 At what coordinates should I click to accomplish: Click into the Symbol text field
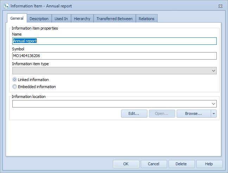(114, 56)
